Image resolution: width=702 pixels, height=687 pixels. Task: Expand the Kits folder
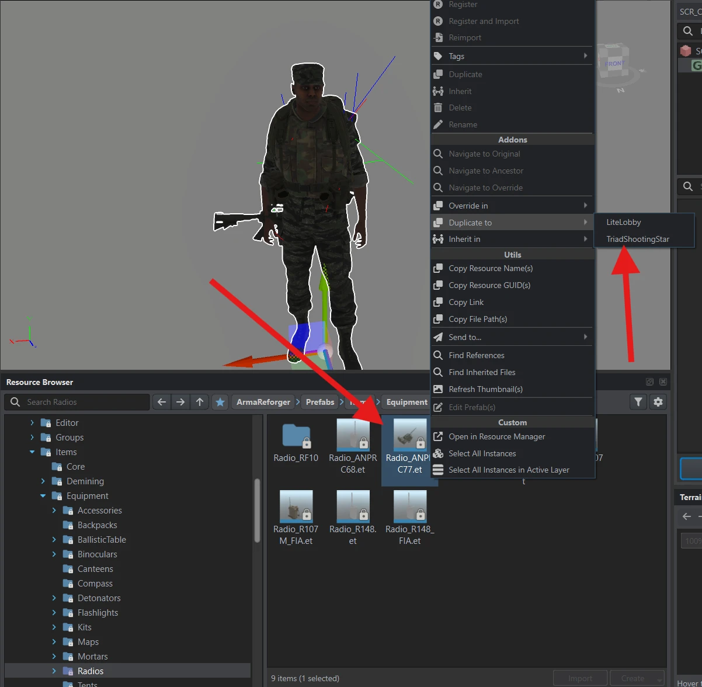54,627
